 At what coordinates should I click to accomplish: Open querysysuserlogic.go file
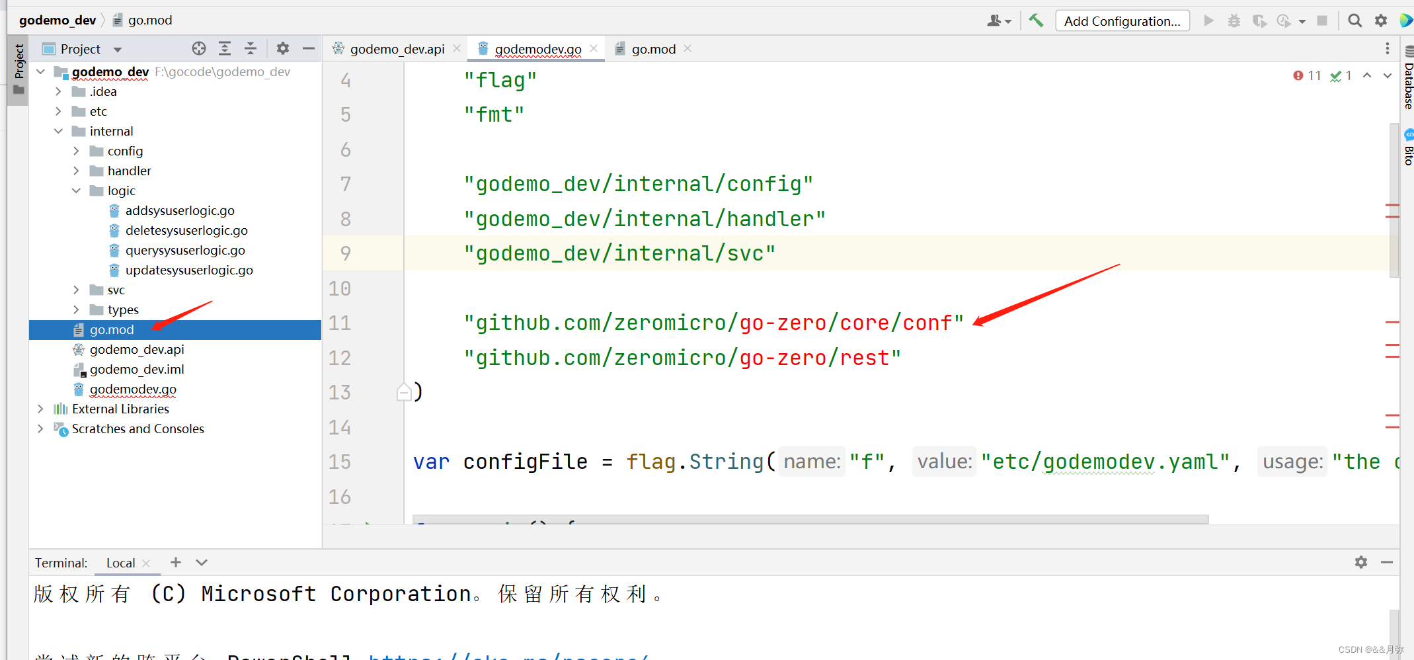point(185,250)
